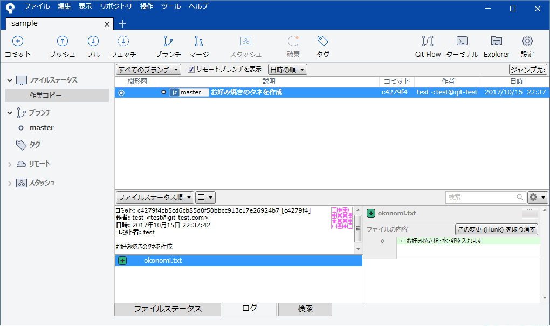This screenshot has height=326, width=550.
Task: Open the ファイルステータス順 dropdown
Action: point(155,197)
